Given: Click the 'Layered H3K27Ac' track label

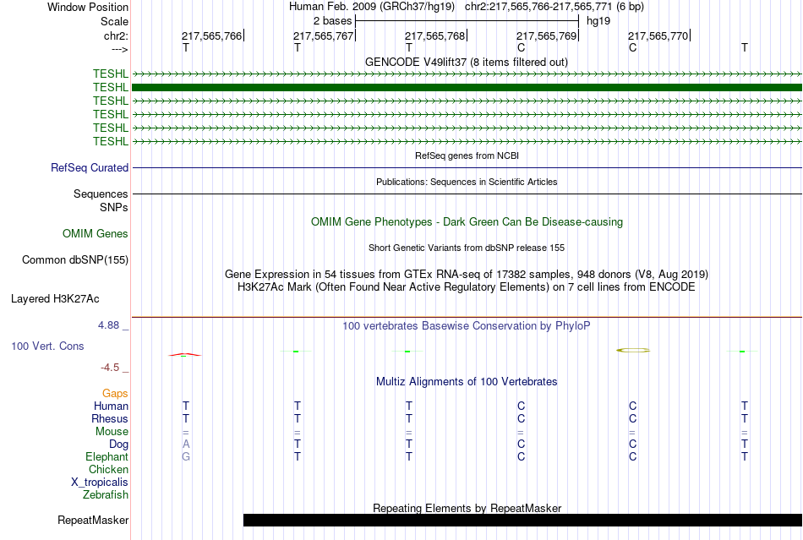Looking at the screenshot, I should click(55, 299).
